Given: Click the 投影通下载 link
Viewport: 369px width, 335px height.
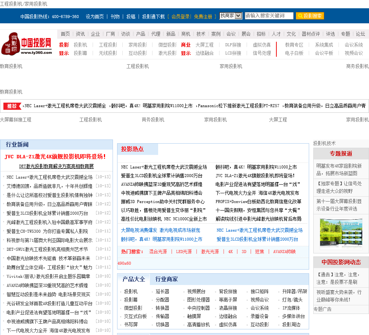Looking at the screenshot, I should coord(154,17).
